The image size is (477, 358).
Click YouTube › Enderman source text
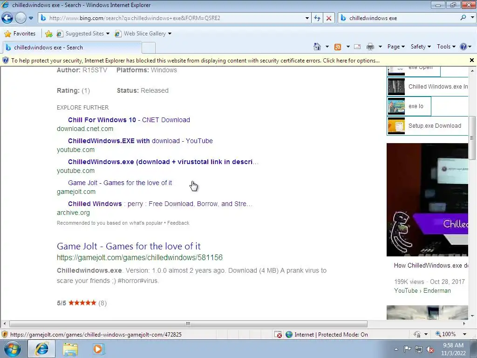[x=422, y=291]
